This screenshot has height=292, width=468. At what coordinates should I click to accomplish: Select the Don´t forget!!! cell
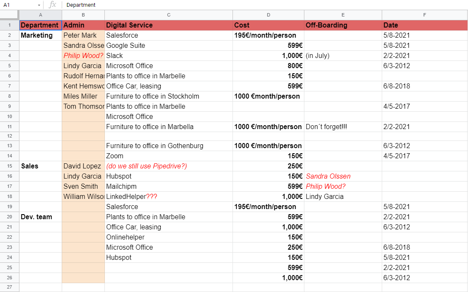click(x=343, y=127)
